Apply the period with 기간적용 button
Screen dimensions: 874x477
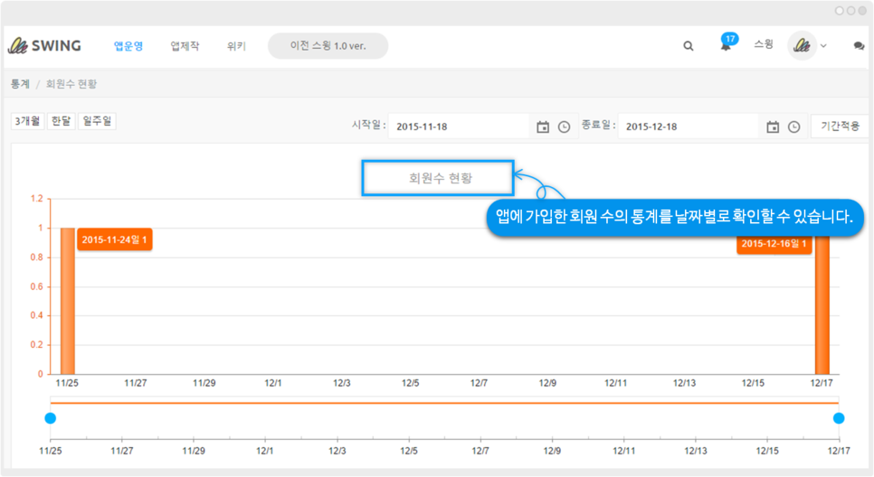[839, 126]
